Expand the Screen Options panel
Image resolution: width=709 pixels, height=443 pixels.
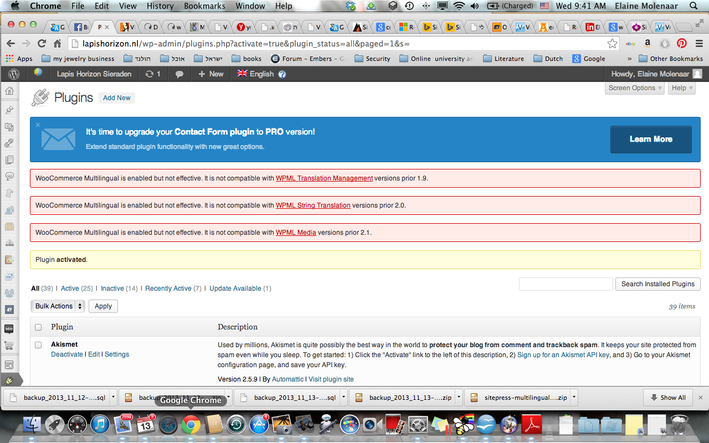pos(635,88)
